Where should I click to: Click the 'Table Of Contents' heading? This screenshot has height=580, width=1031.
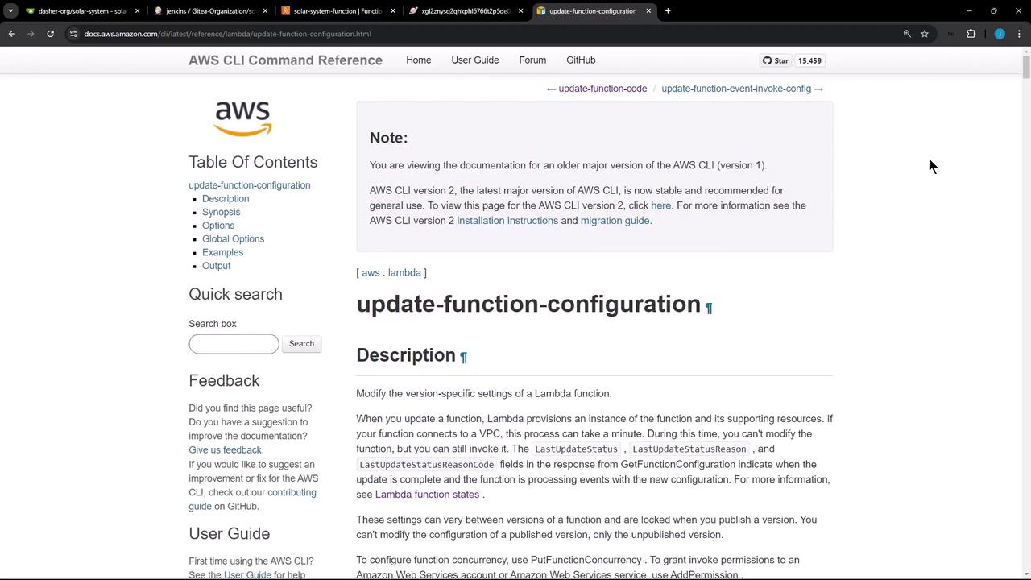(x=253, y=162)
